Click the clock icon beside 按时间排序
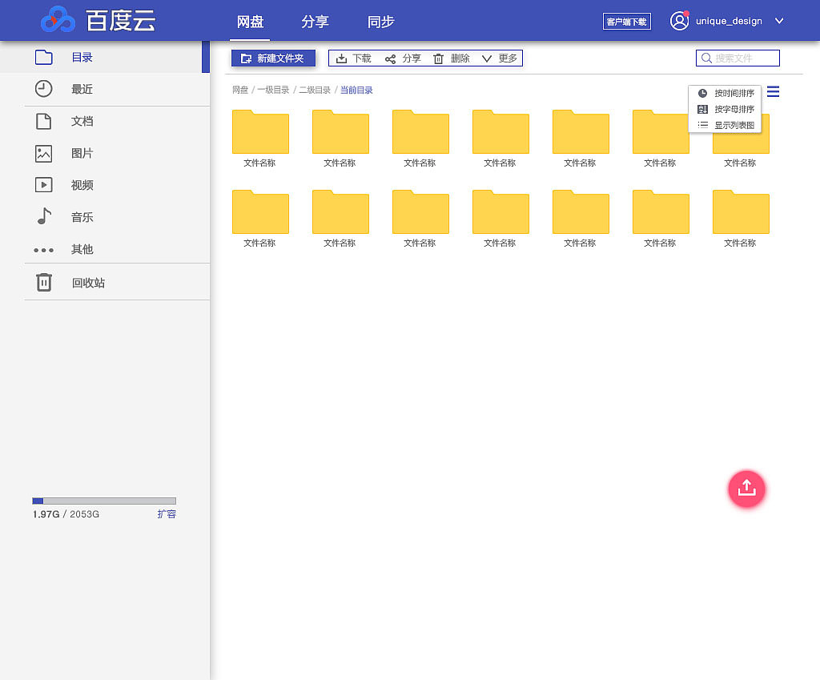Image resolution: width=820 pixels, height=680 pixels. click(703, 93)
